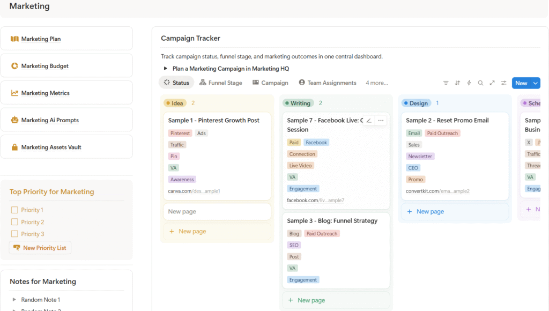The height and width of the screenshot is (311, 549).
Task: Click the automations lightning bolt icon
Action: (469, 83)
